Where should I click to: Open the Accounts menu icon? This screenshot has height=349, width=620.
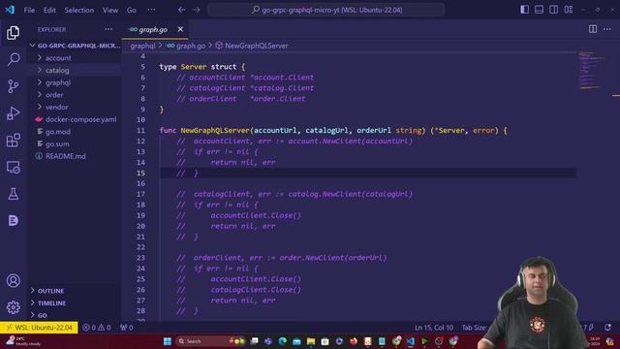coord(13,280)
